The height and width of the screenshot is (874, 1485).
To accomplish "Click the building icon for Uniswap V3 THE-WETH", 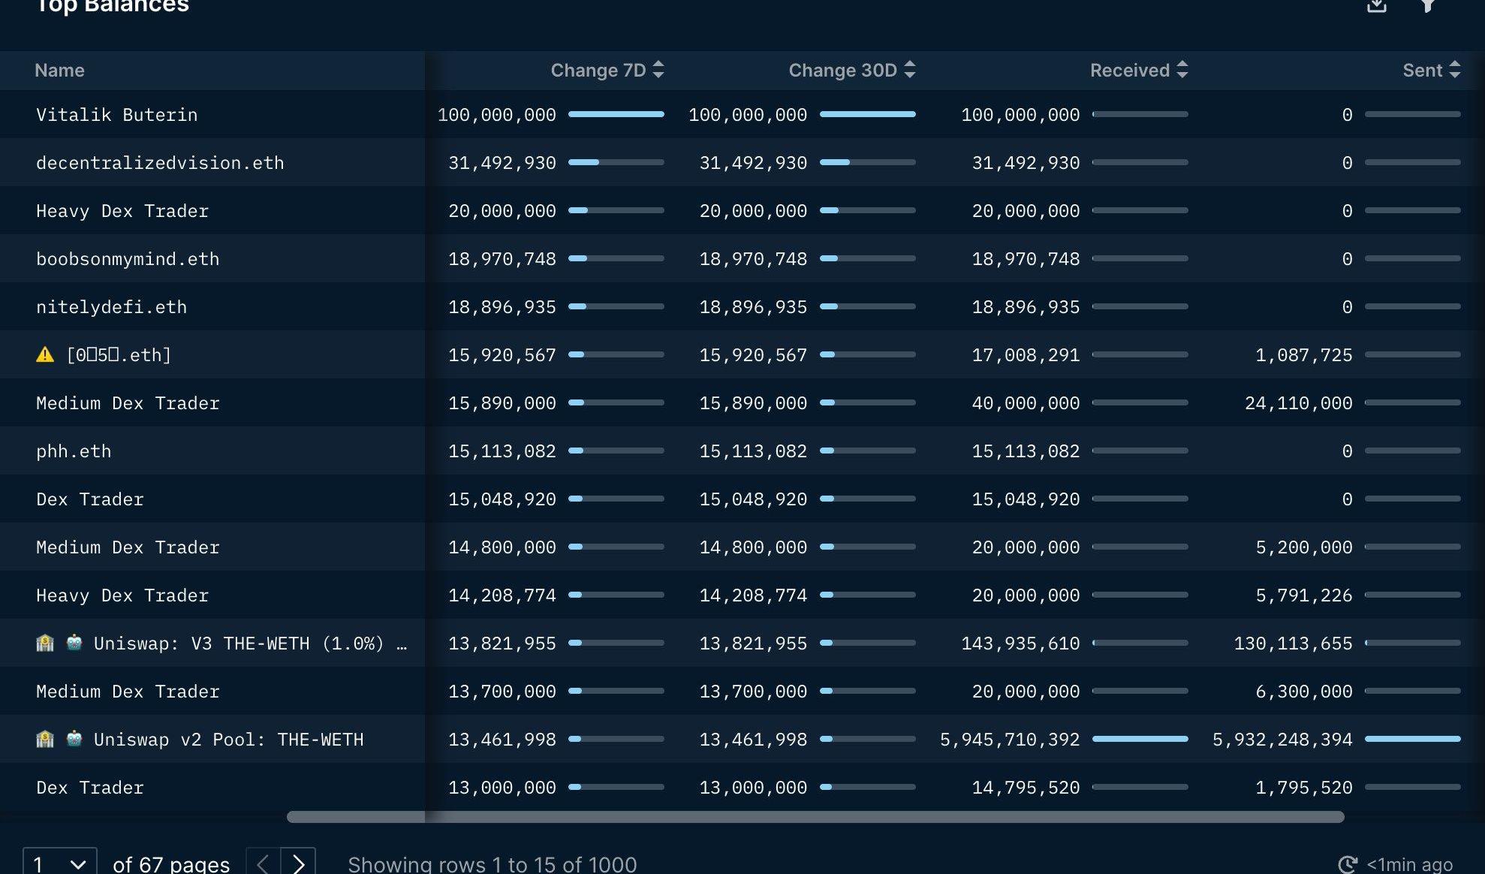I will pos(45,643).
